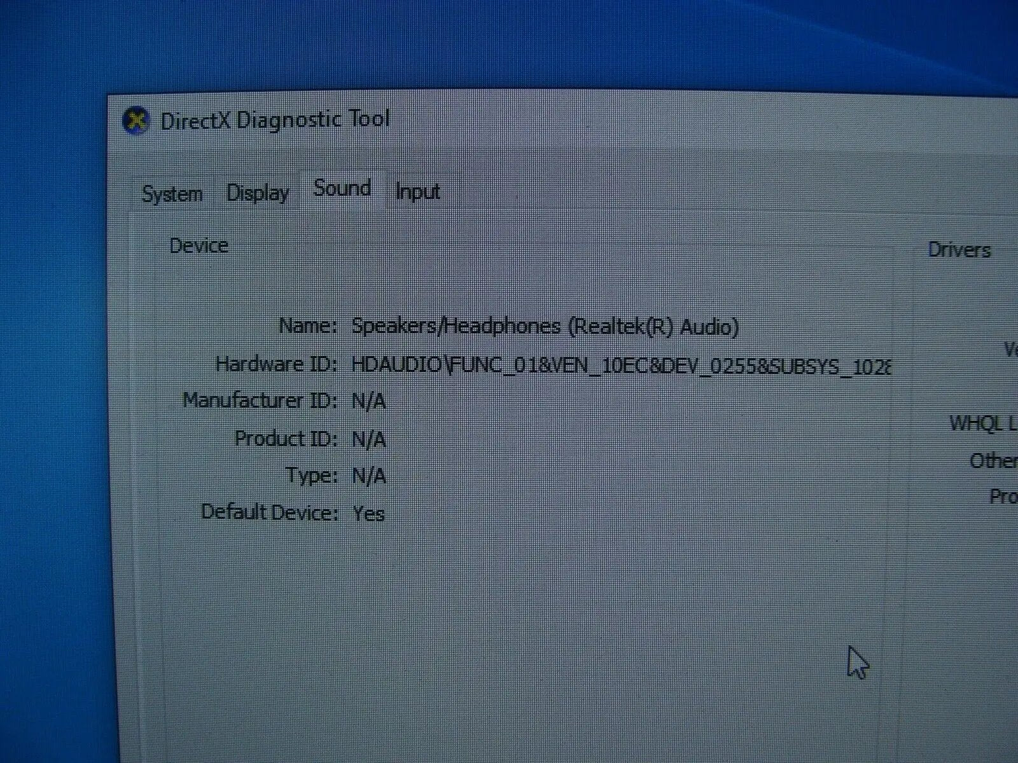Viewport: 1018px width, 763px height.
Task: Click the Name: field label
Action: click(308, 326)
